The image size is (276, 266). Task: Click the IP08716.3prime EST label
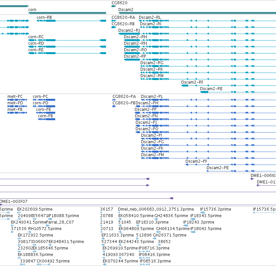click(x=154, y=249)
